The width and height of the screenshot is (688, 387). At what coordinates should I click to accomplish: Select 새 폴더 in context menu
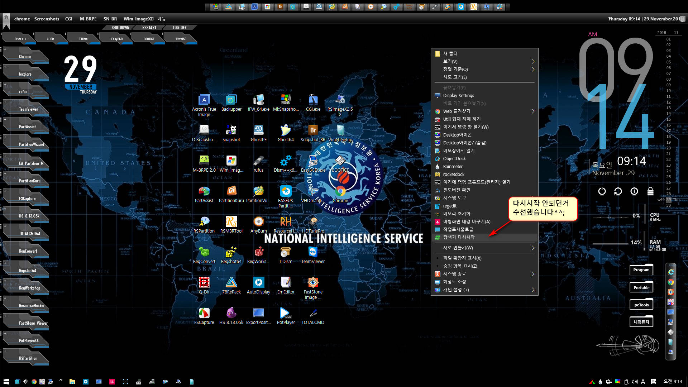pos(484,53)
